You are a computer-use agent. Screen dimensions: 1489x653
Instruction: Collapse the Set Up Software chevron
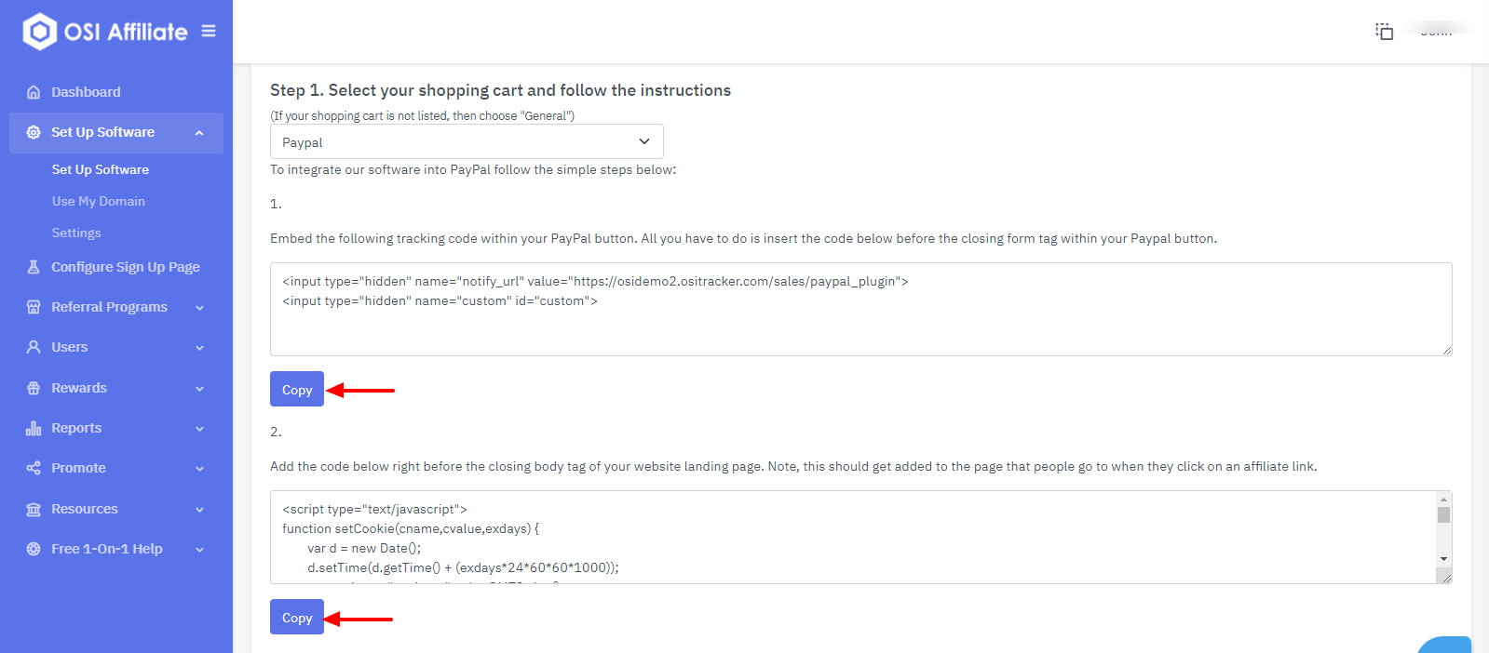tap(199, 133)
